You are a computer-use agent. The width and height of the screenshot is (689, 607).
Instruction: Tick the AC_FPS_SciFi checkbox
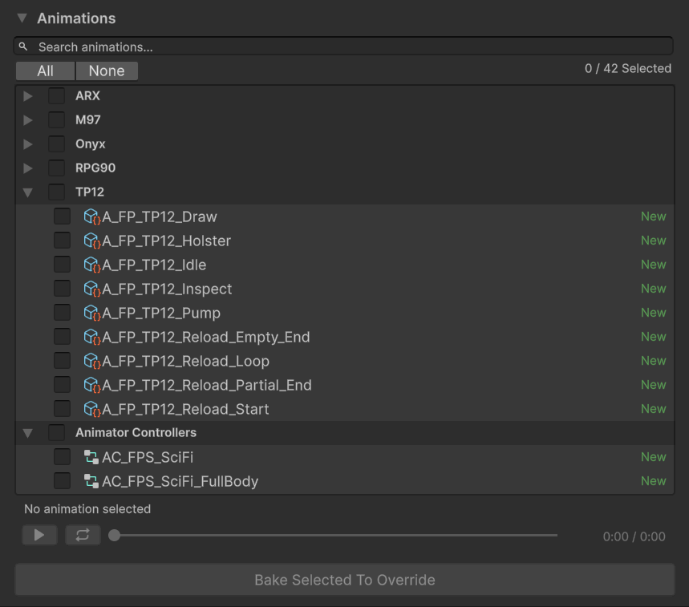coord(62,457)
